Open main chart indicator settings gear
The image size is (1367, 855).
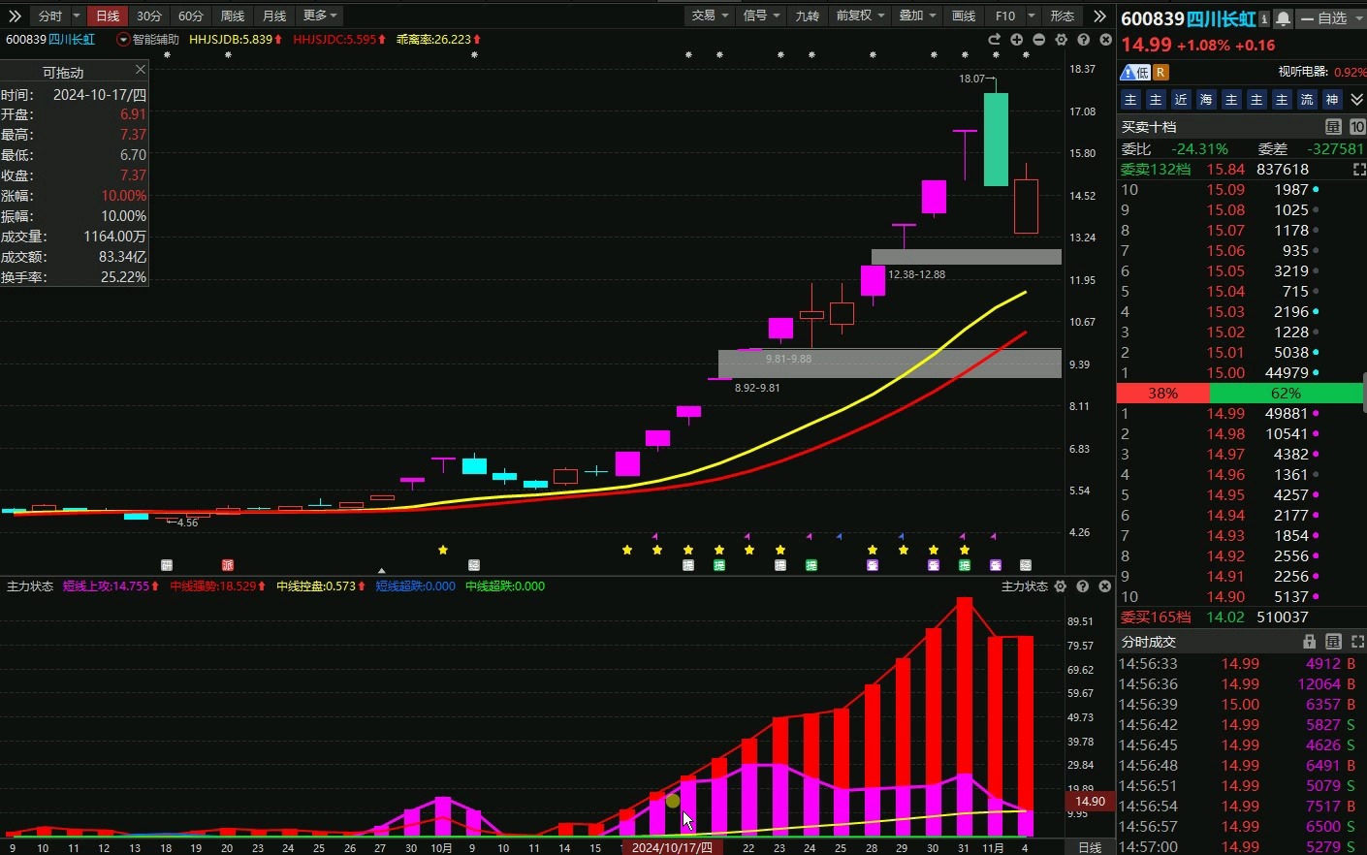click(1061, 40)
